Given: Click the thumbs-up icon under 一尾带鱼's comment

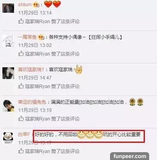Looking at the screenshot, I should coord(21,54).
